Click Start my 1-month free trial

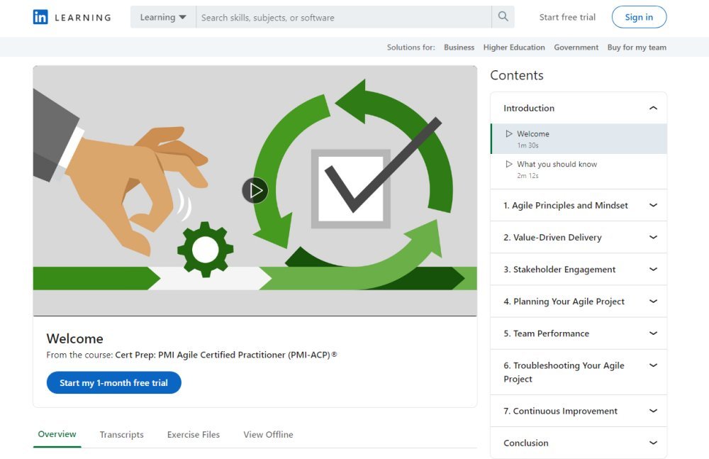(x=114, y=383)
